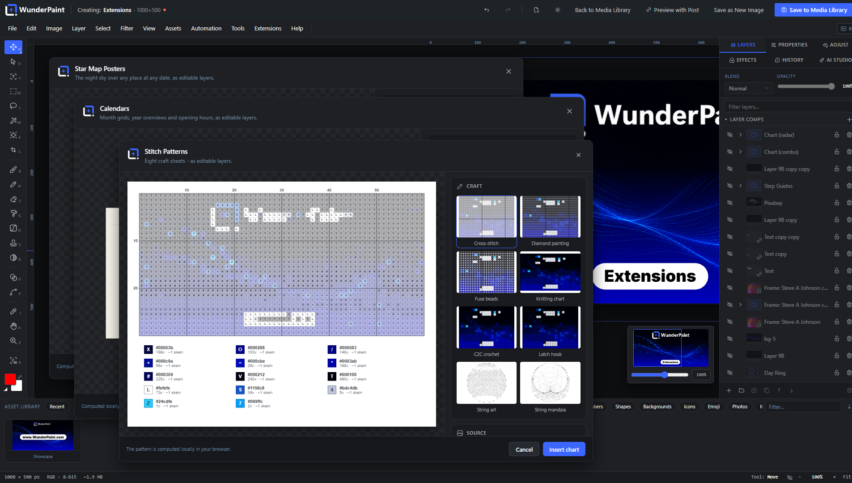852x483 pixels.
Task: Open the Extensions menu
Action: click(267, 28)
